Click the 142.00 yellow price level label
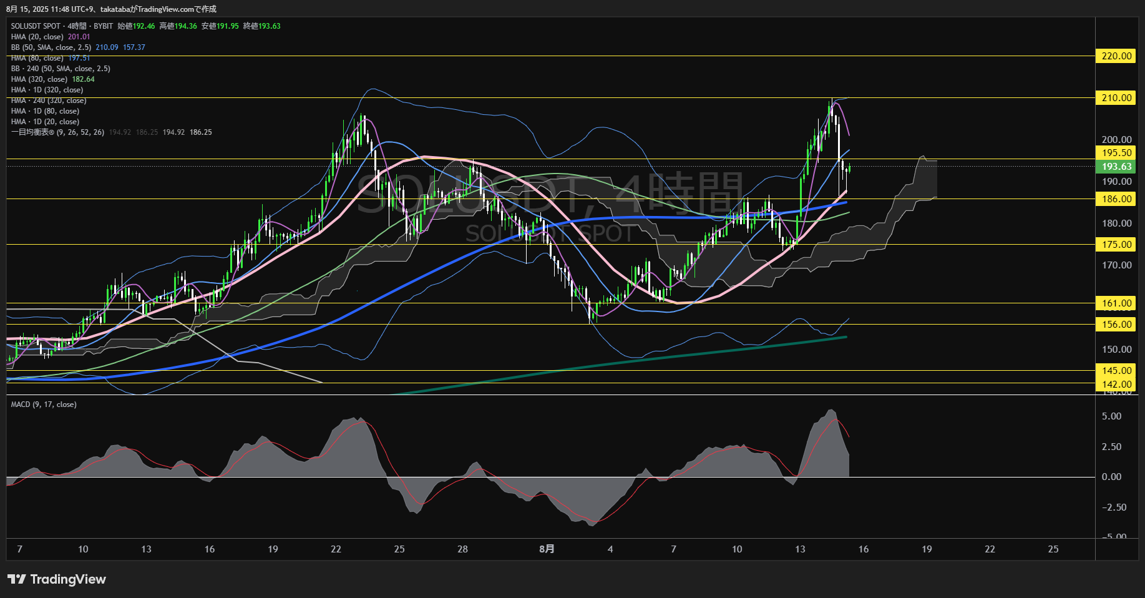 coord(1116,384)
